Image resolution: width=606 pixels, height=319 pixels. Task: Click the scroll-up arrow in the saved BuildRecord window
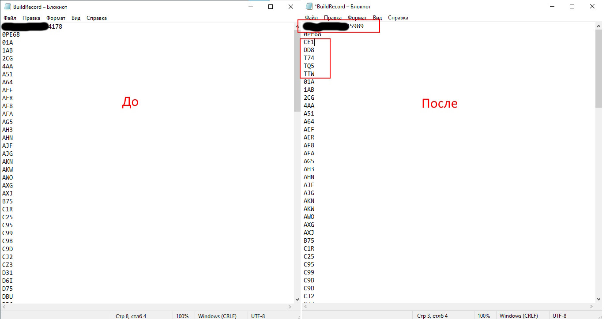[x=297, y=26]
